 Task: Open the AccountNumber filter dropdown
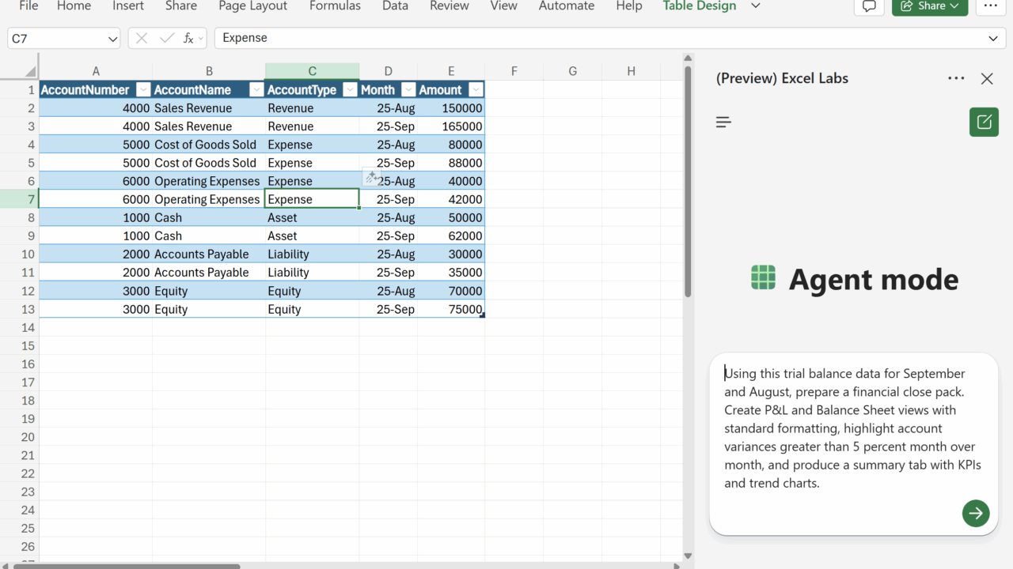coord(143,90)
